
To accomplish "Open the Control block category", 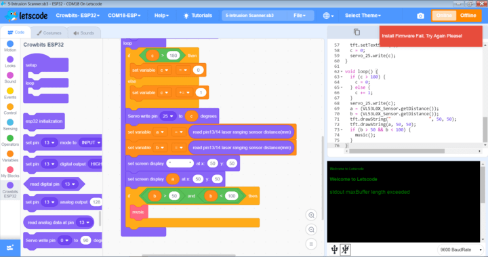I will click(10, 109).
